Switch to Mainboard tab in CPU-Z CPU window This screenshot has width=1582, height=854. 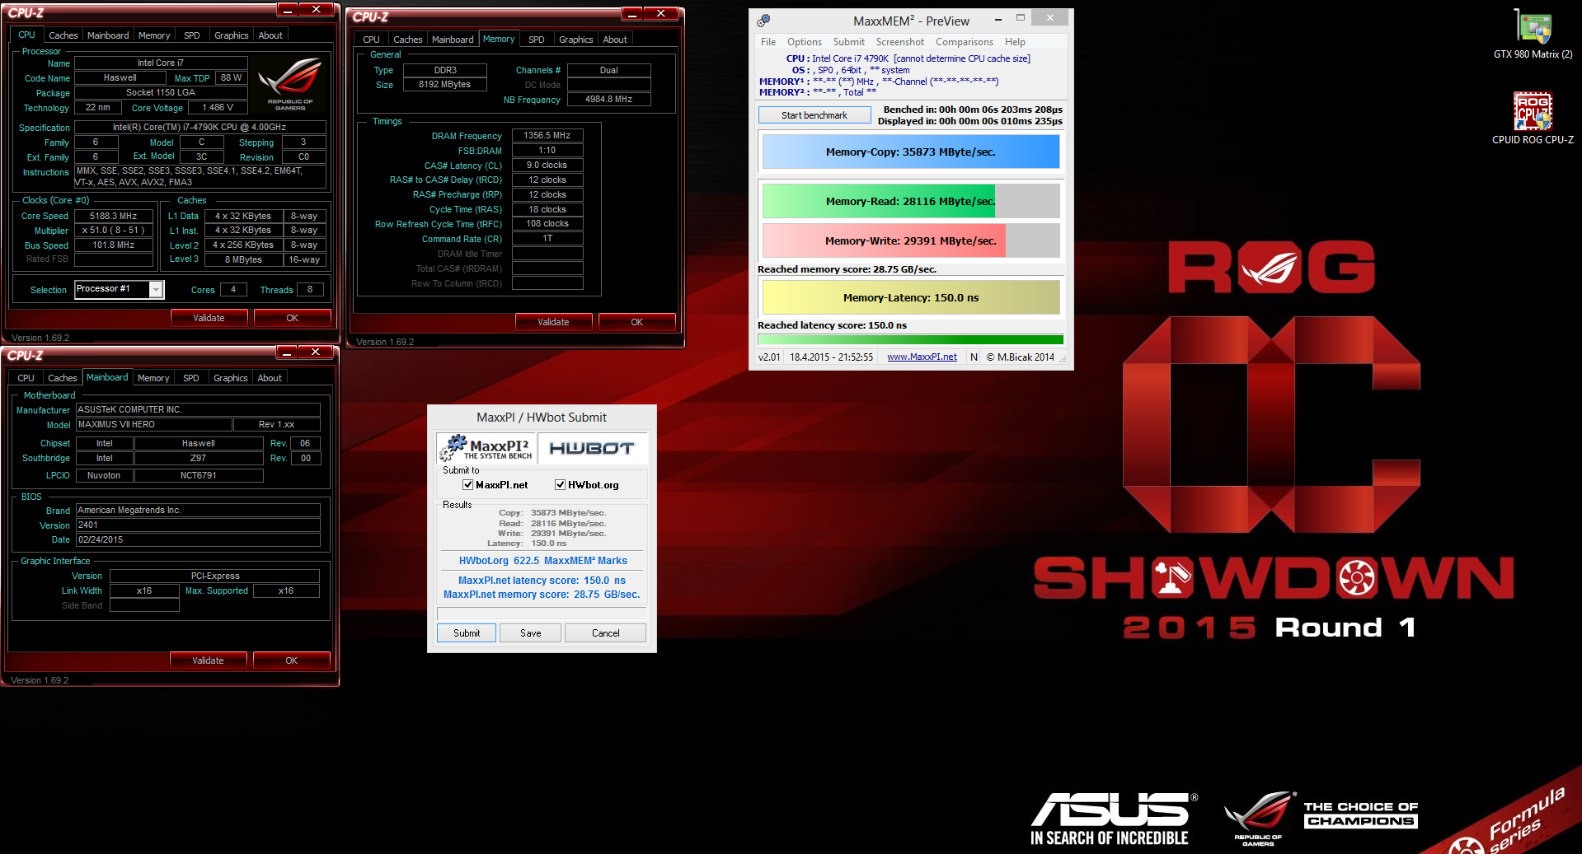click(108, 35)
